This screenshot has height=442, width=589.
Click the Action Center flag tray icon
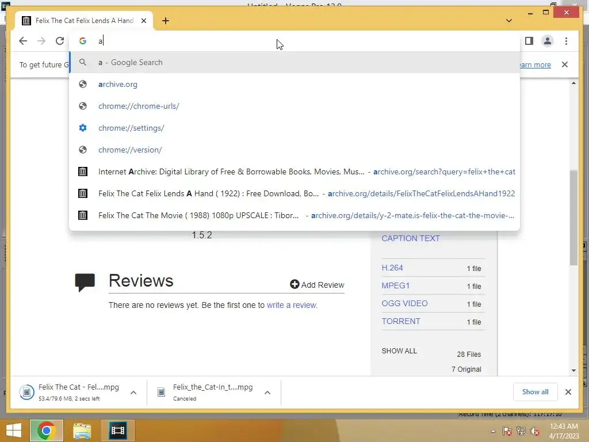pos(507,431)
